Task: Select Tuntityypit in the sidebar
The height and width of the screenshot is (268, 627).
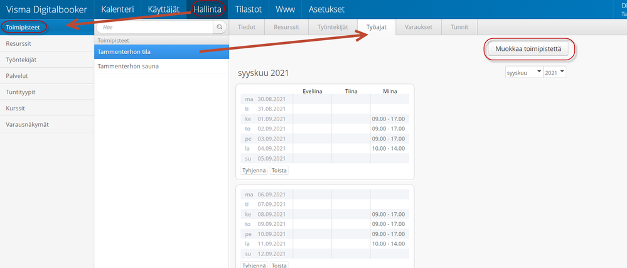Action: 47,92
